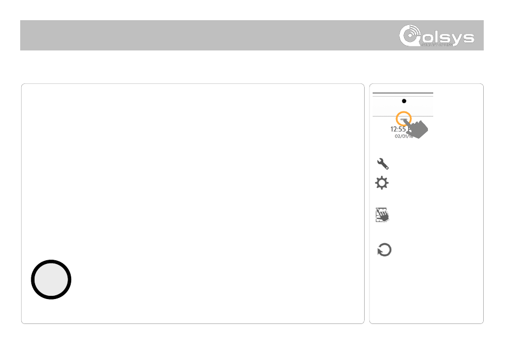Click the large black-outlined circle
The height and width of the screenshot is (350, 505).
pyautogui.click(x=51, y=279)
